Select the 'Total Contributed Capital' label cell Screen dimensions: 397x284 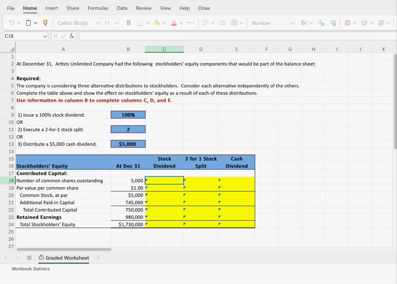[63, 210]
